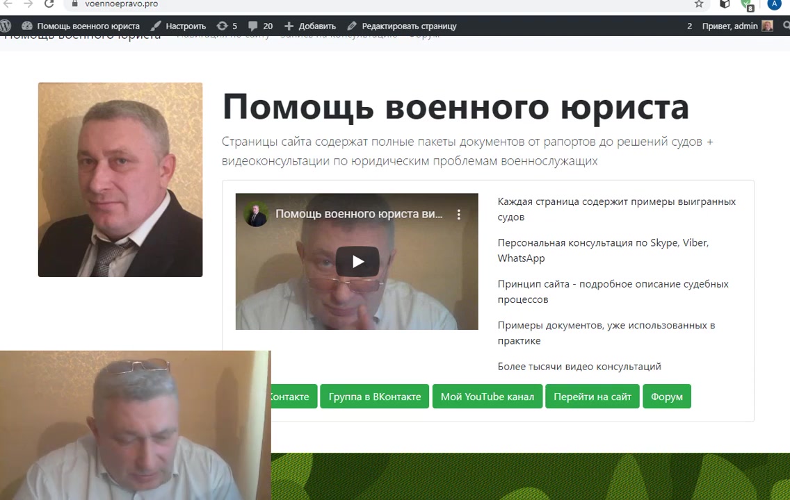The image size is (790, 500).
Task: Open the browser profile avatar 'A'
Action: click(x=774, y=4)
